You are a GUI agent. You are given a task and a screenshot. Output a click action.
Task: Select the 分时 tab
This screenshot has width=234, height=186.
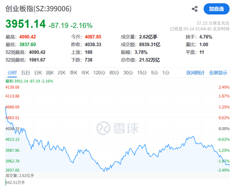click(x=12, y=73)
